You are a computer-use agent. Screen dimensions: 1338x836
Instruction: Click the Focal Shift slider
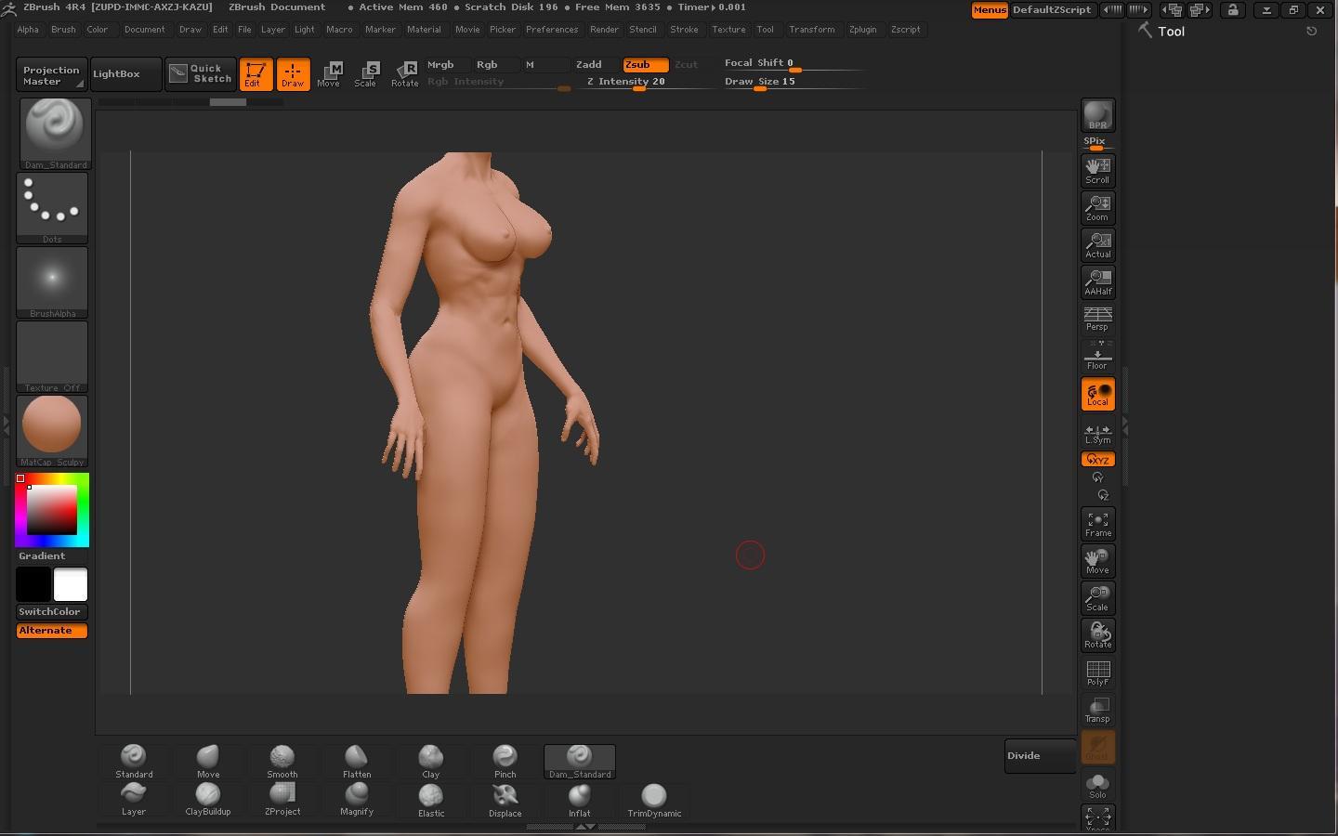pyautogui.click(x=794, y=64)
